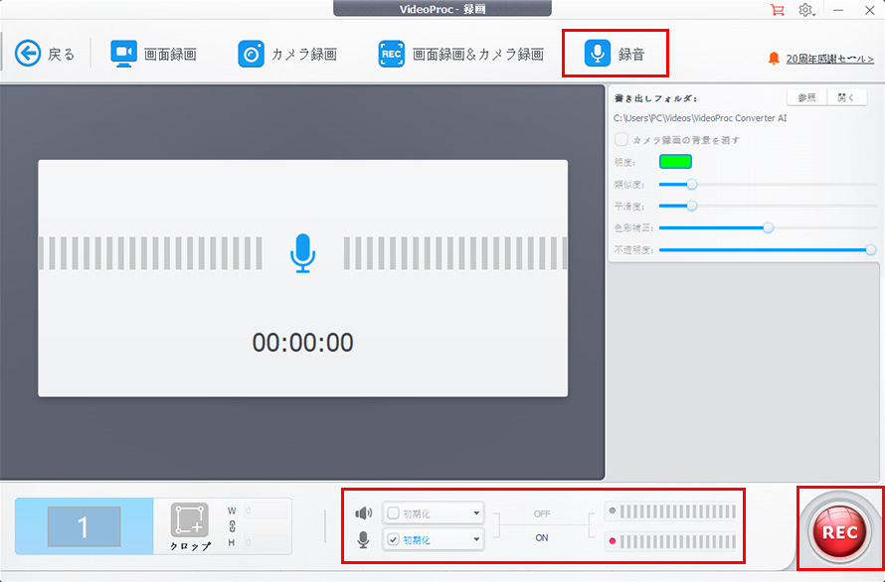Select screen 1 thumbnail
885x582 pixels.
pyautogui.click(x=84, y=526)
